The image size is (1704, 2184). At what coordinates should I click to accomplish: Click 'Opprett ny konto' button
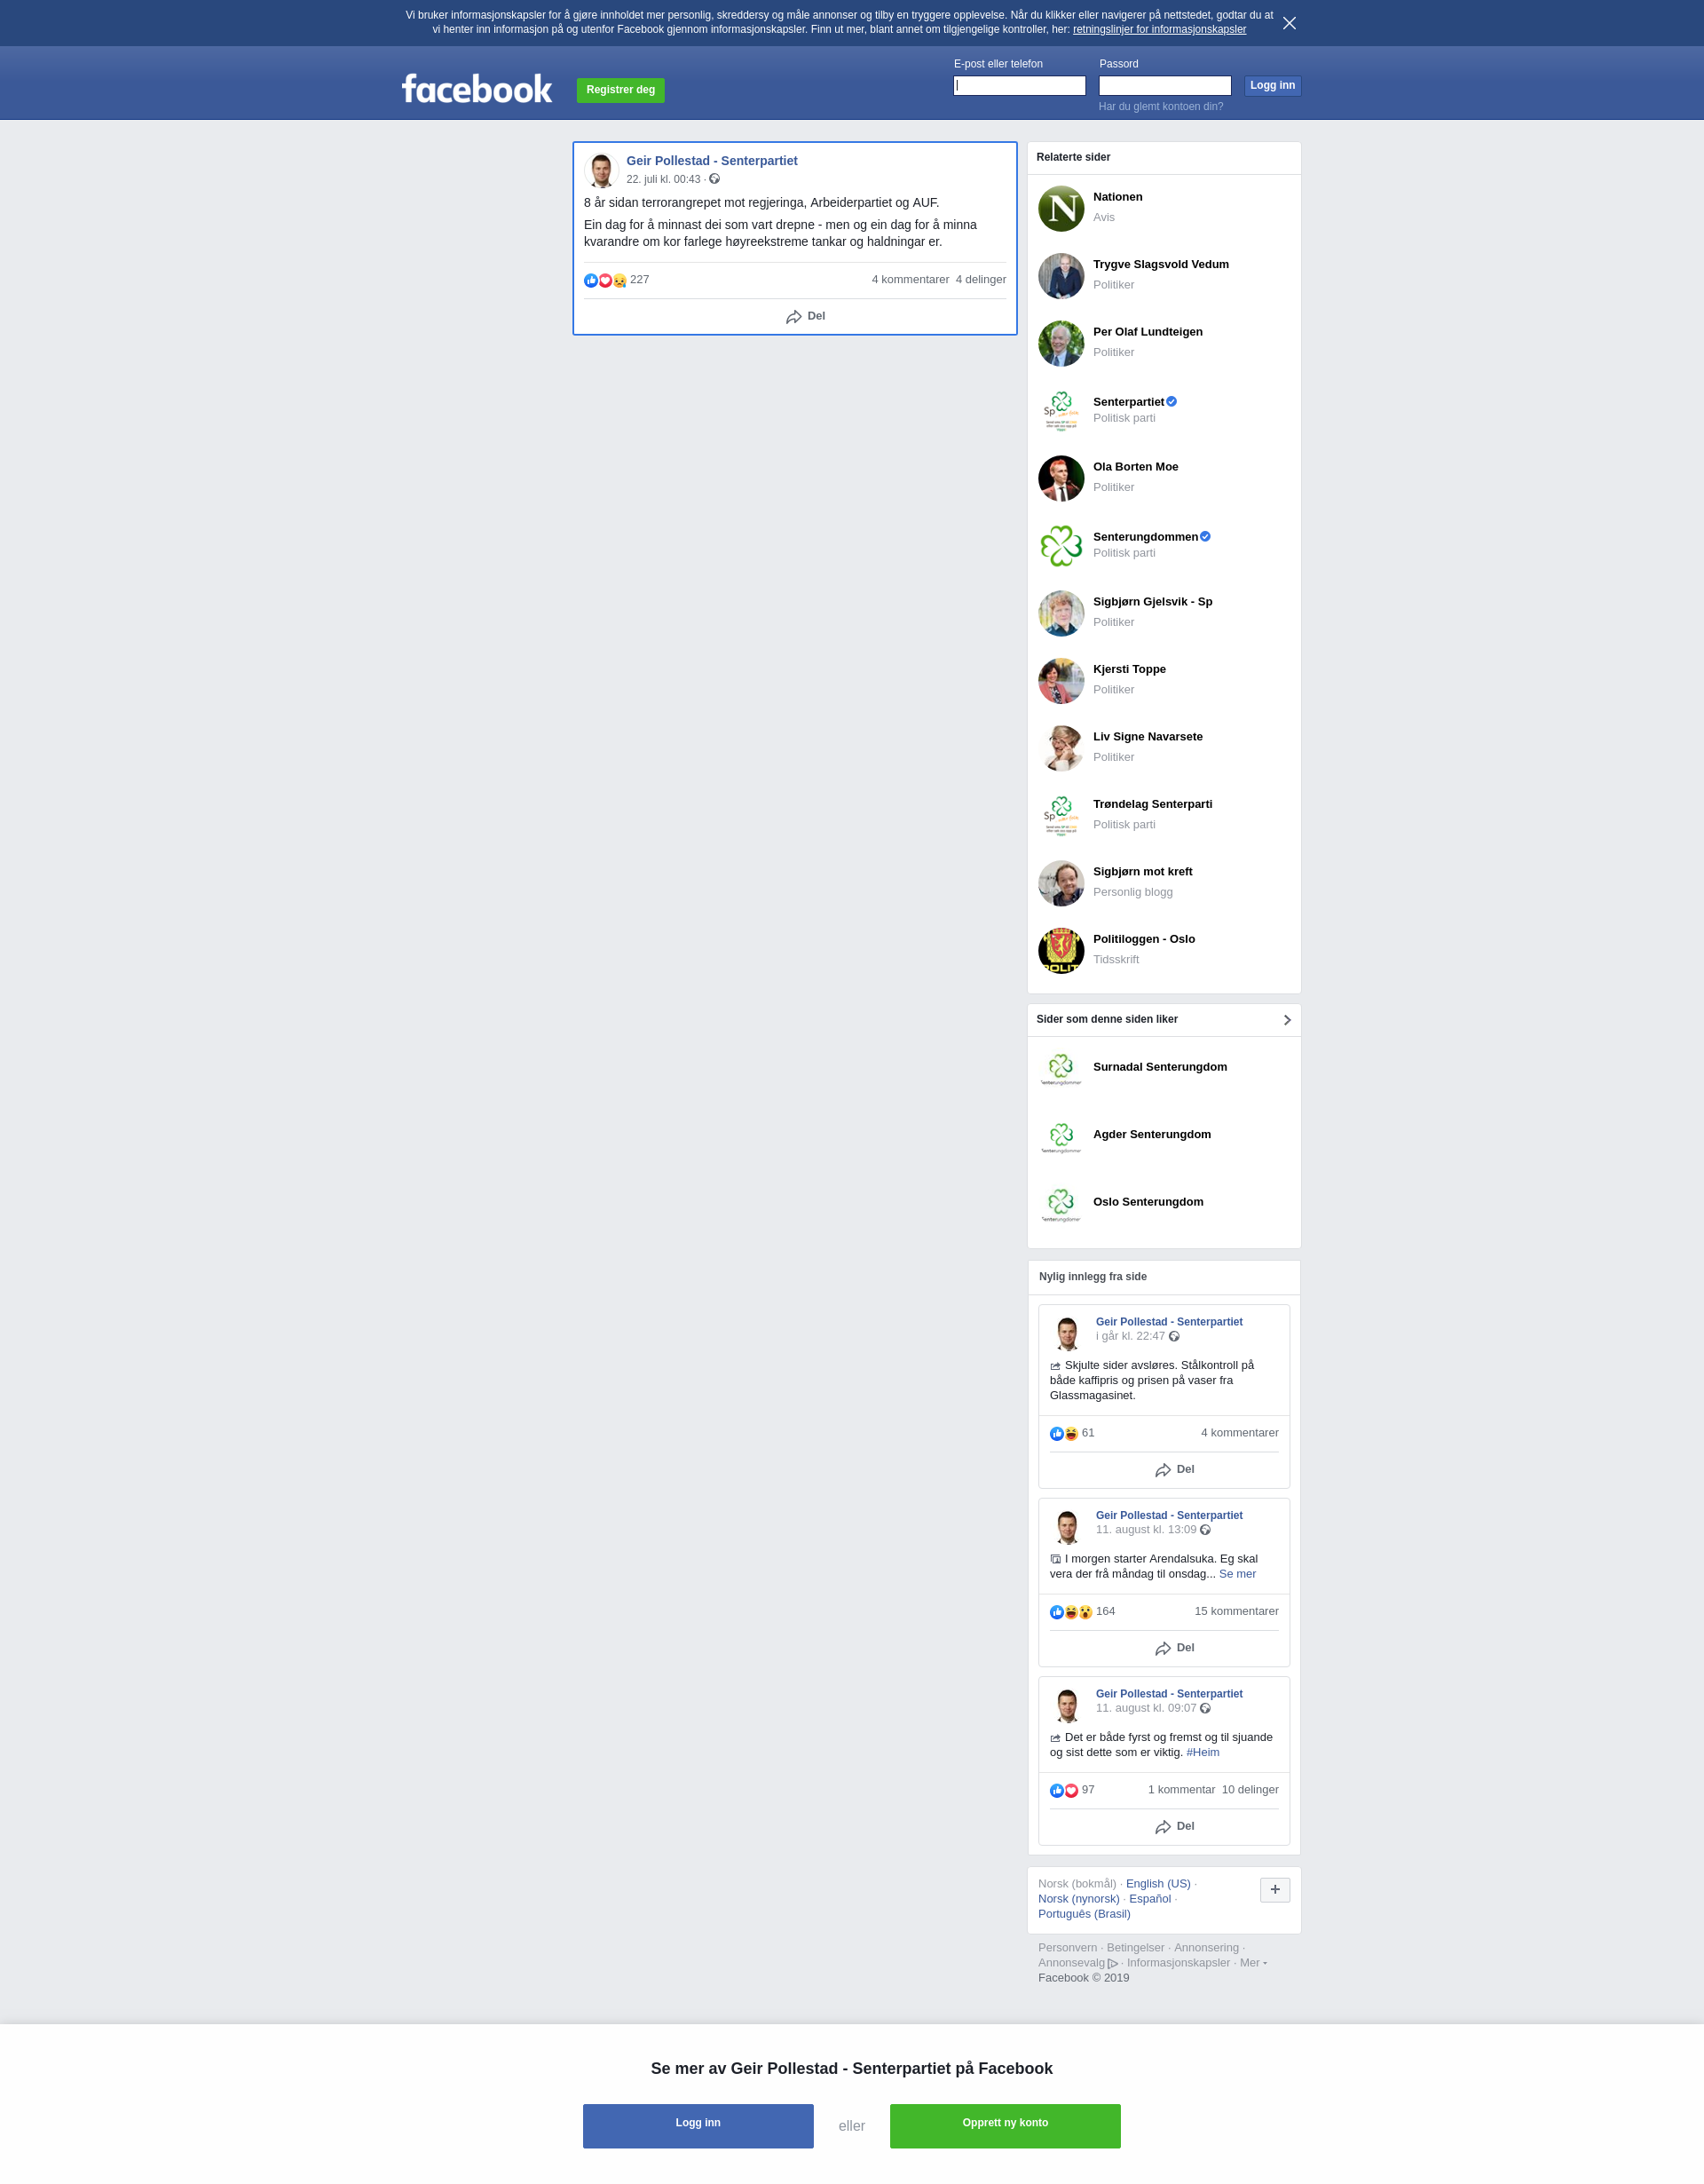pos(1005,2125)
